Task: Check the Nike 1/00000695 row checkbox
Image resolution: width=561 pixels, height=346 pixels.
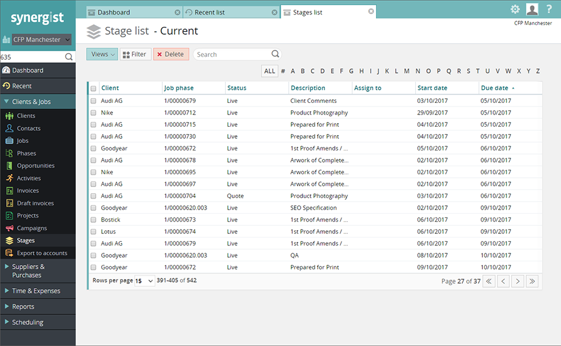Action: tap(93, 172)
